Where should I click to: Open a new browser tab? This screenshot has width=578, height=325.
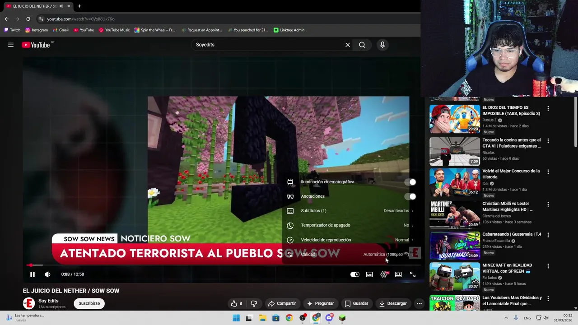(79, 6)
